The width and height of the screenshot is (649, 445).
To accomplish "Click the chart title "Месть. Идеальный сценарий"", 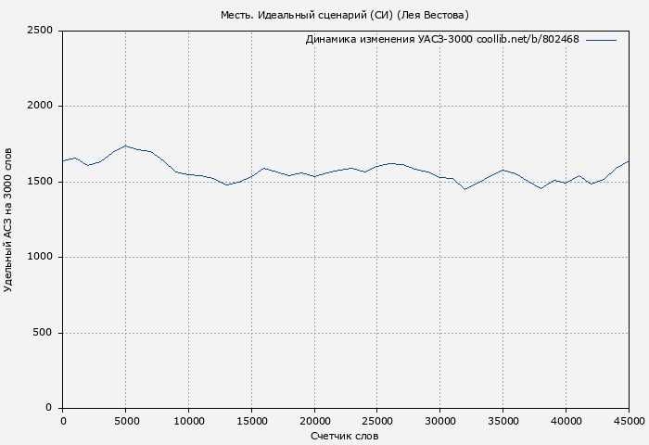I will coord(344,15).
